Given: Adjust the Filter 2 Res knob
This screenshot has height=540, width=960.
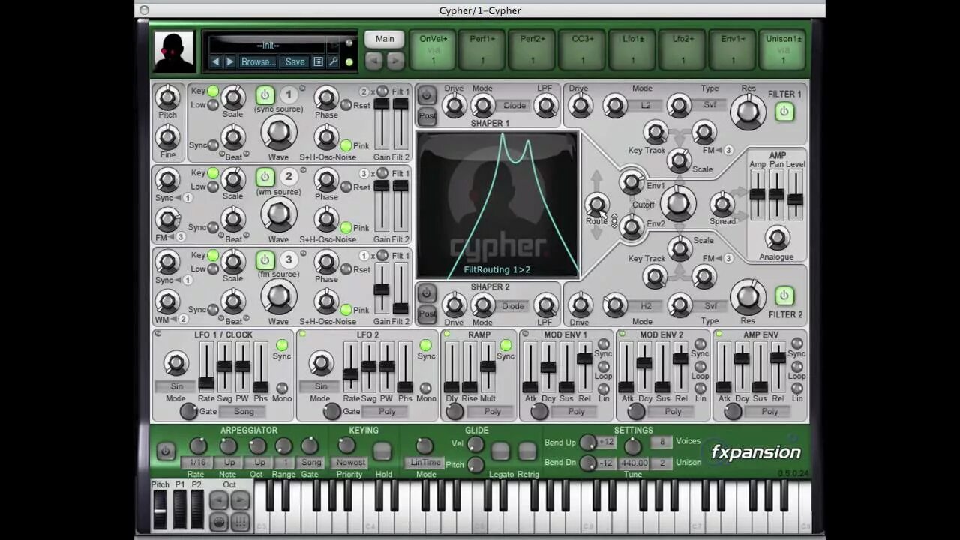Looking at the screenshot, I should pos(748,297).
